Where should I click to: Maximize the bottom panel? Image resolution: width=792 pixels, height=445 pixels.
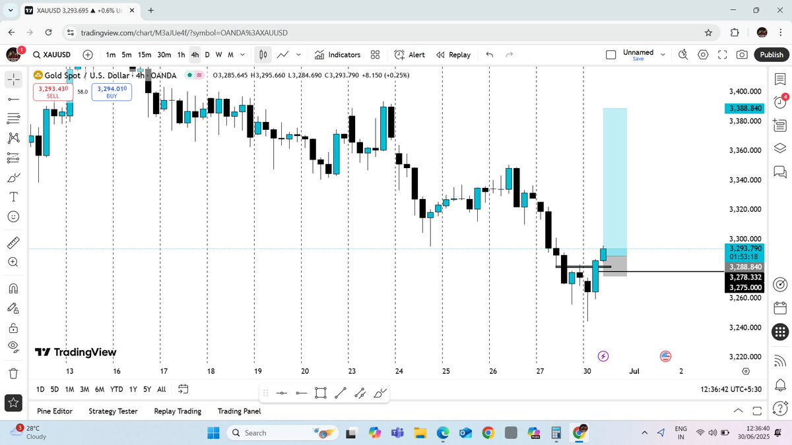point(757,411)
